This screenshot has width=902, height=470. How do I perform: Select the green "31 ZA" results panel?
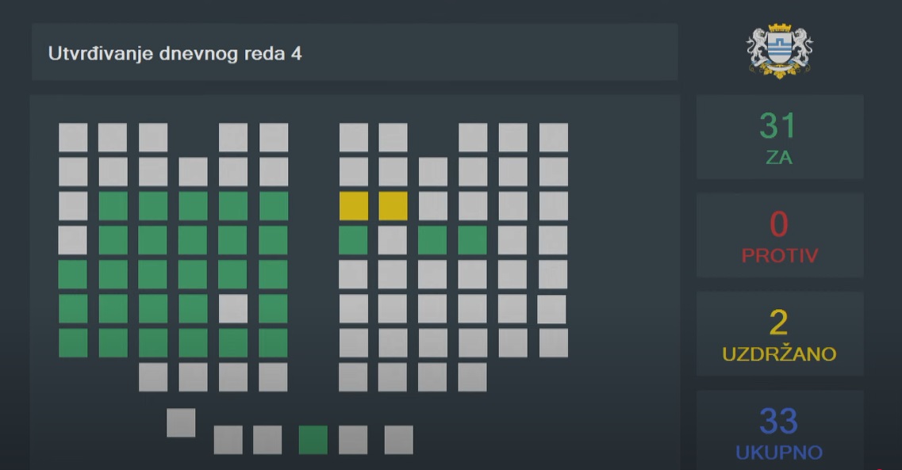780,137
